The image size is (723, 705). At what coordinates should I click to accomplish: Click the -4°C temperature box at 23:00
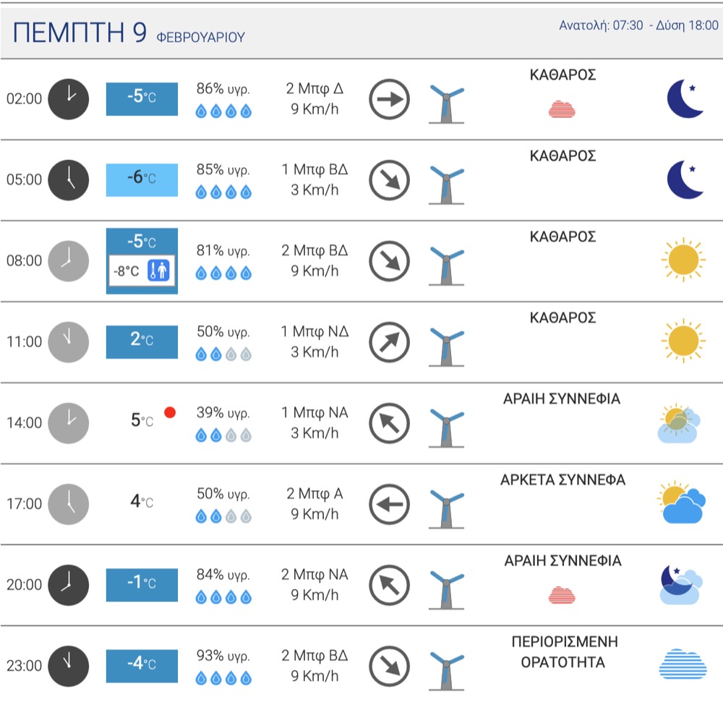point(142,666)
